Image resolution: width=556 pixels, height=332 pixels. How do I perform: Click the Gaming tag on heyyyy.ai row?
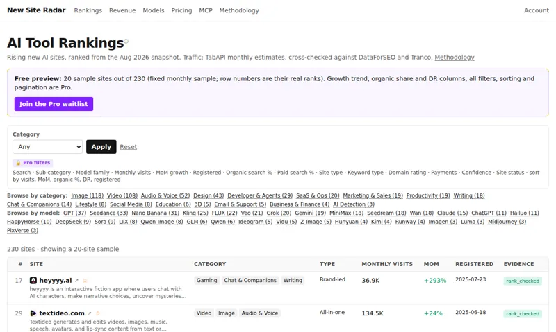206,281
